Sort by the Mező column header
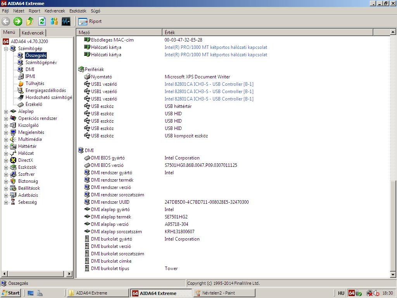 [119, 33]
